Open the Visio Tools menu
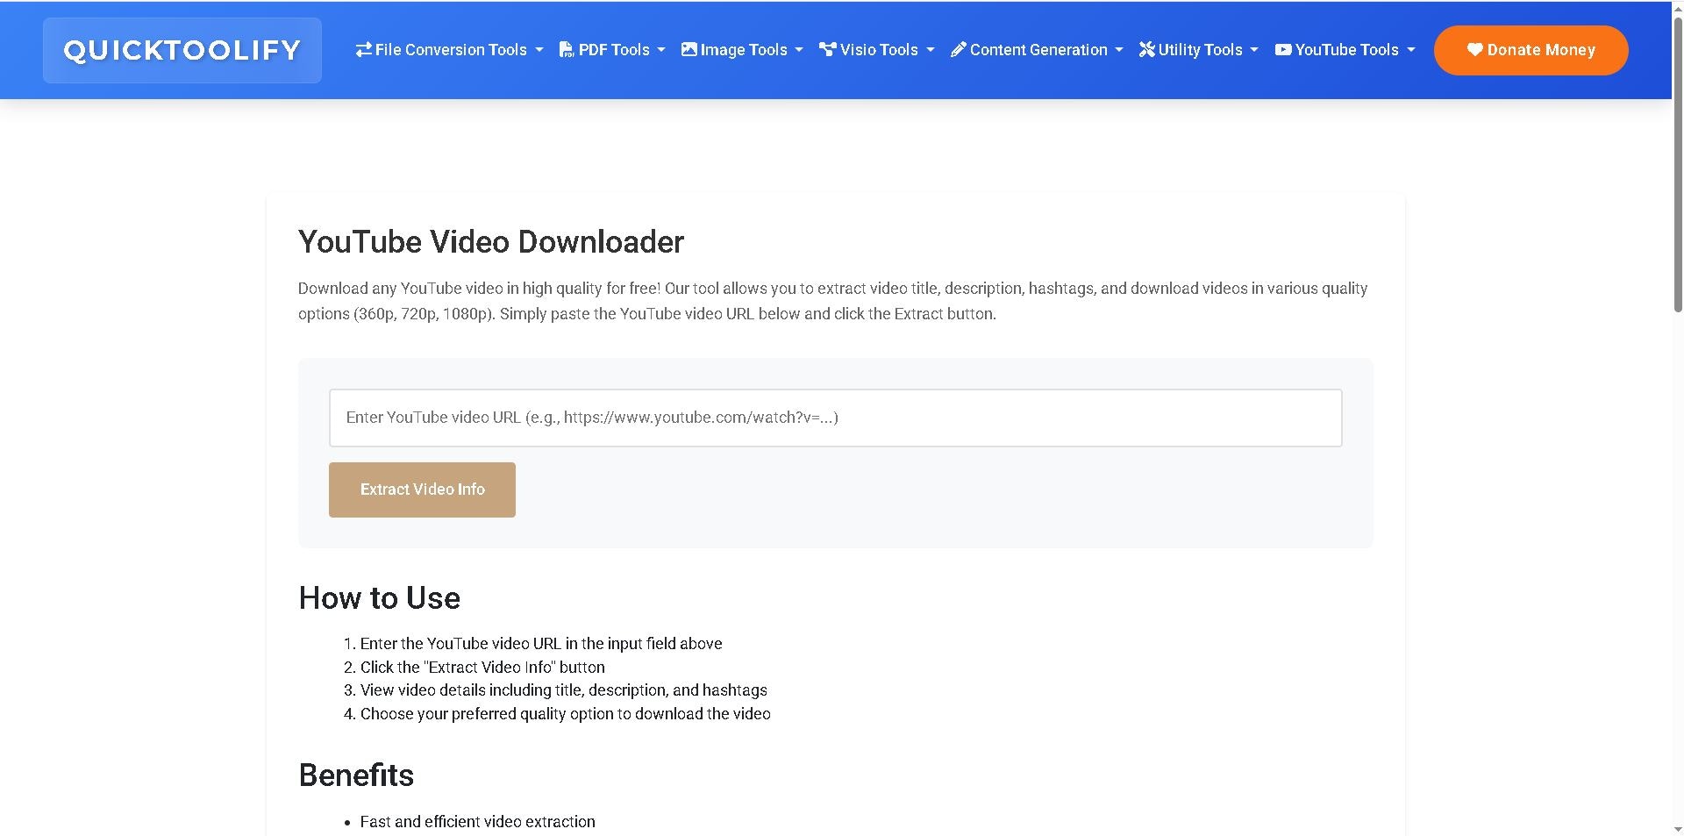Viewport: 1684px width, 836px height. click(x=877, y=50)
